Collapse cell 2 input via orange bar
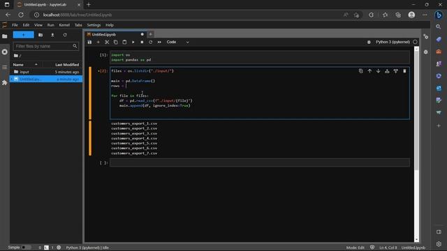The image size is (447, 251). click(x=90, y=93)
